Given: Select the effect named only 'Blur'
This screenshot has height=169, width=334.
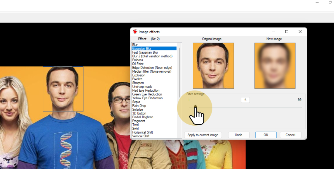Looking at the screenshot, I should click(135, 45).
